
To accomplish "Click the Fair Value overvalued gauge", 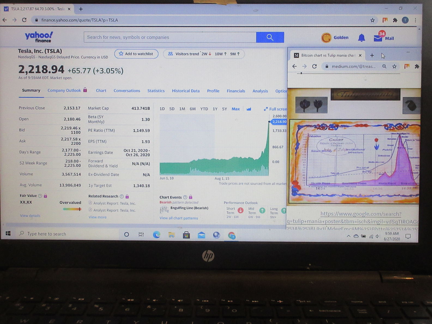I will pos(72,209).
